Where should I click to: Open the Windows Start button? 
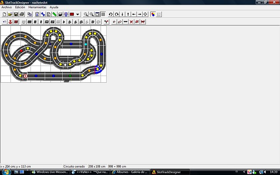pos(6,172)
